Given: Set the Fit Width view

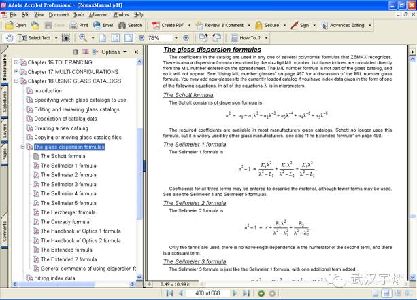Looking at the screenshot, I should click(x=129, y=38).
